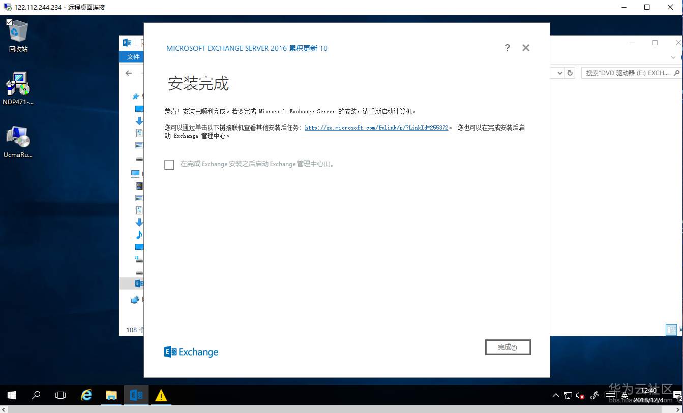Open the address bar dropdown arrow
The image size is (683, 413).
[x=560, y=73]
